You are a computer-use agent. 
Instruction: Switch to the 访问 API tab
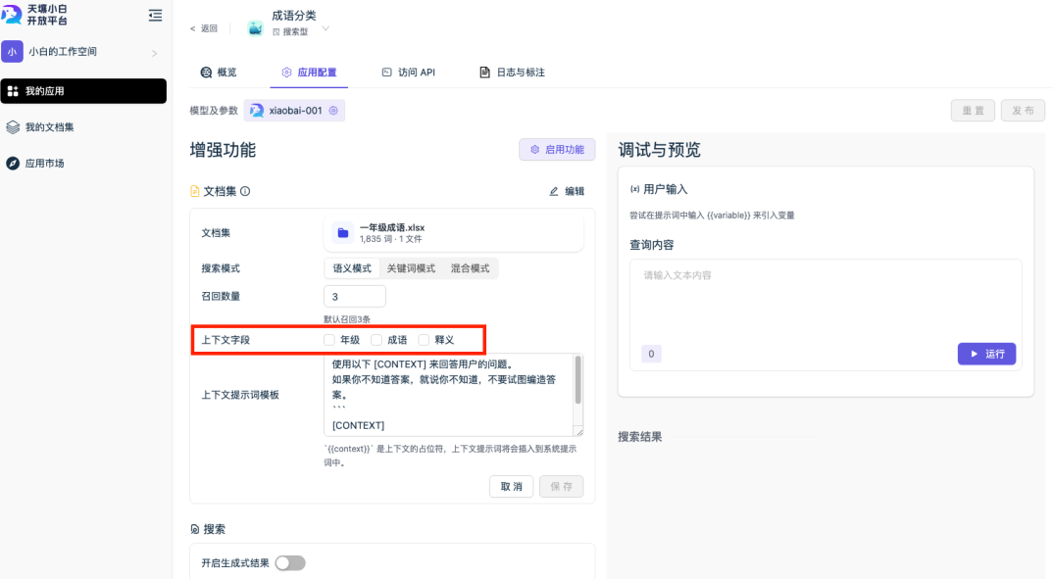click(x=408, y=72)
